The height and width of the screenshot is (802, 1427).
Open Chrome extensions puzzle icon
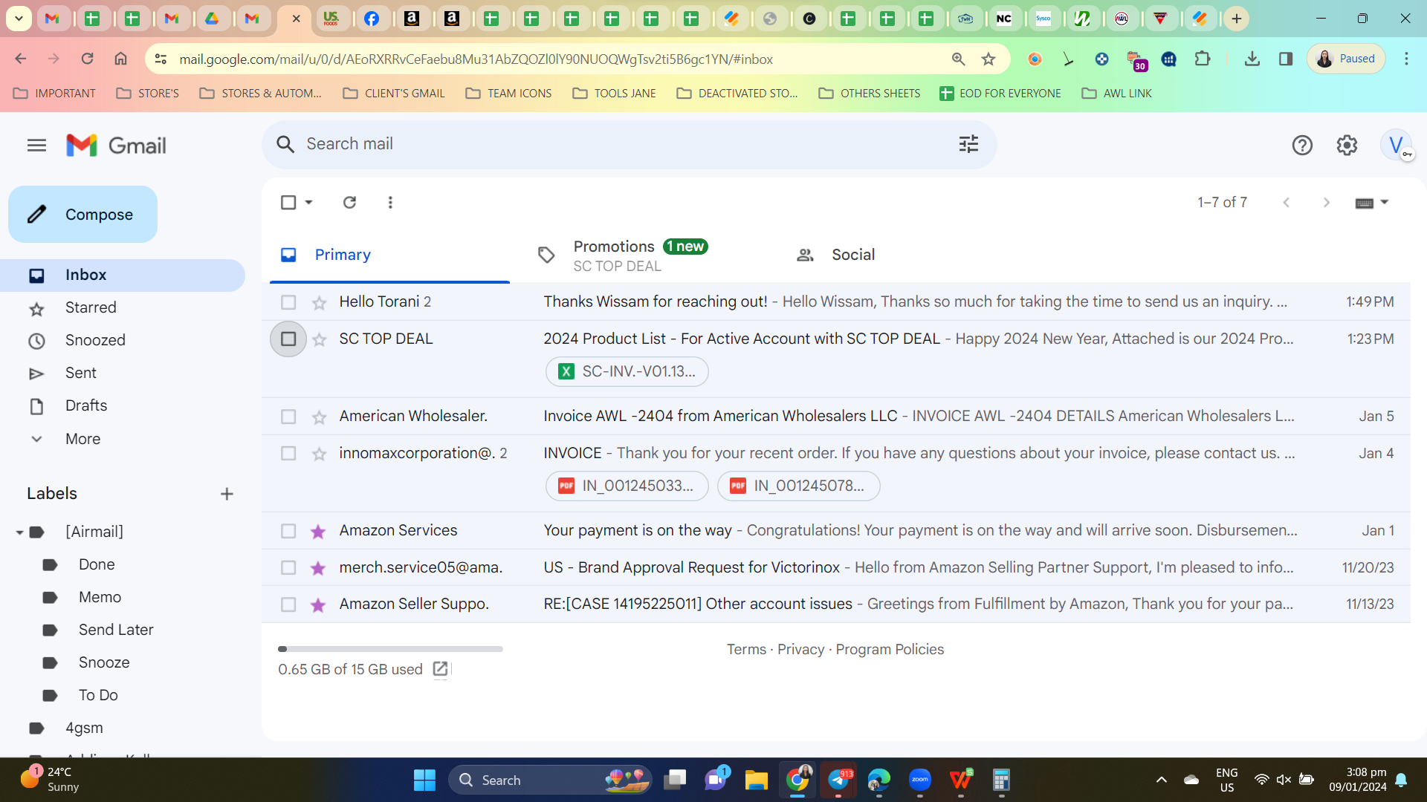pyautogui.click(x=1203, y=59)
